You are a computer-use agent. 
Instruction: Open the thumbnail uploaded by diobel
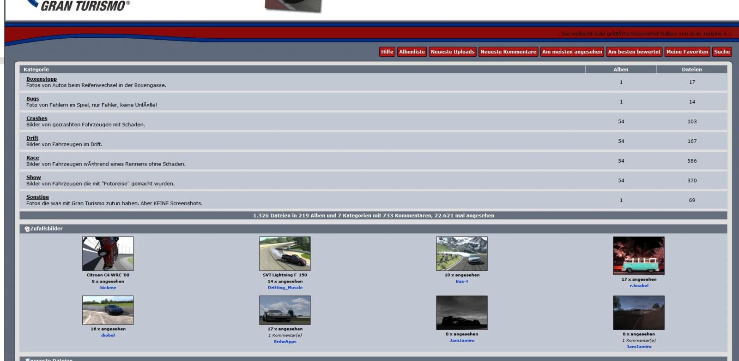pyautogui.click(x=108, y=310)
